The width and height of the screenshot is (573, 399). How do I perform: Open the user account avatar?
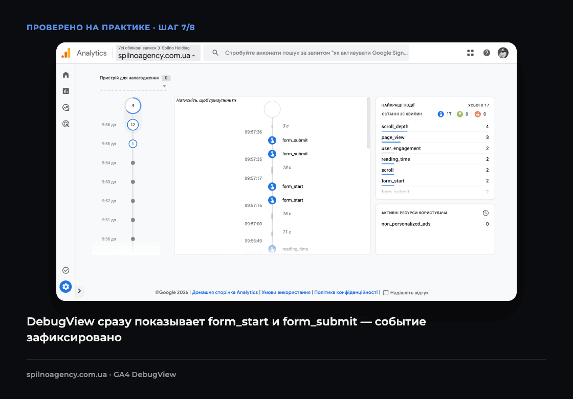pos(503,53)
